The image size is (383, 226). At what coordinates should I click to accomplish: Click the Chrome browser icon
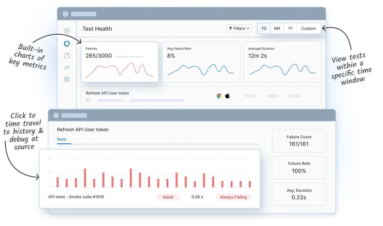(x=219, y=96)
